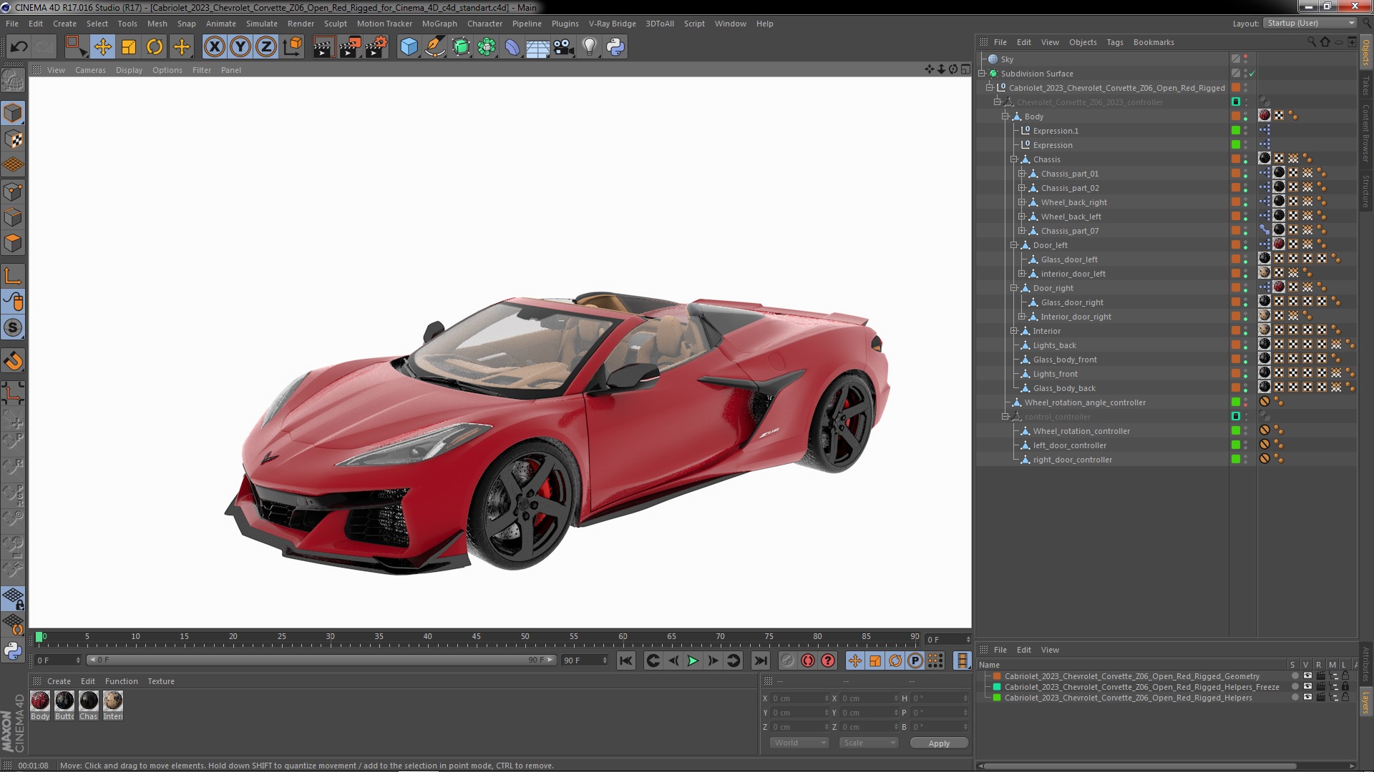Toggle solo dot for Helpers layer
Screen dimensions: 1374x772
pyautogui.click(x=1295, y=698)
